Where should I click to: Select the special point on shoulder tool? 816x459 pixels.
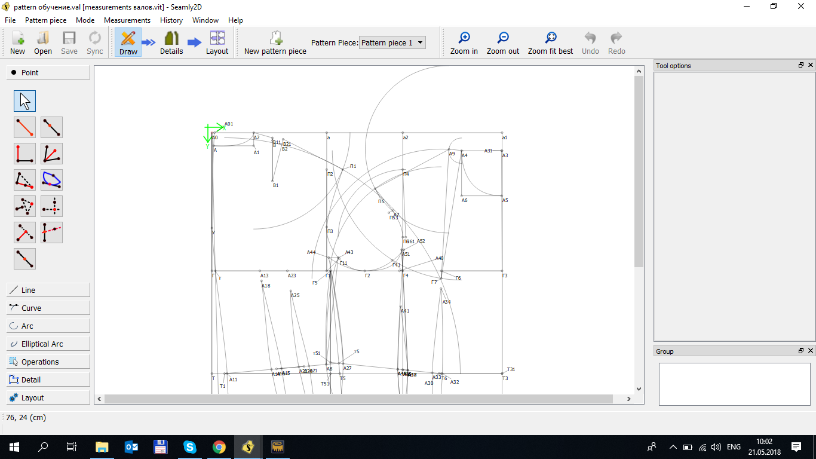click(x=24, y=180)
